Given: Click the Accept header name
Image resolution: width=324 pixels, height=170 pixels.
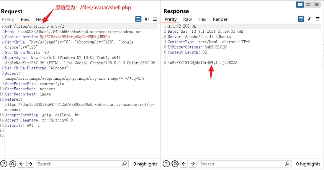Looking at the screenshot, I should click(x=12, y=73).
